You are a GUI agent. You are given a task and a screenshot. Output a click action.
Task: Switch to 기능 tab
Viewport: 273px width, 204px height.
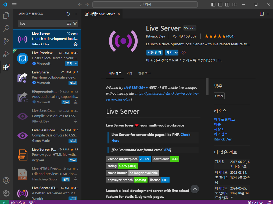coord(130,73)
